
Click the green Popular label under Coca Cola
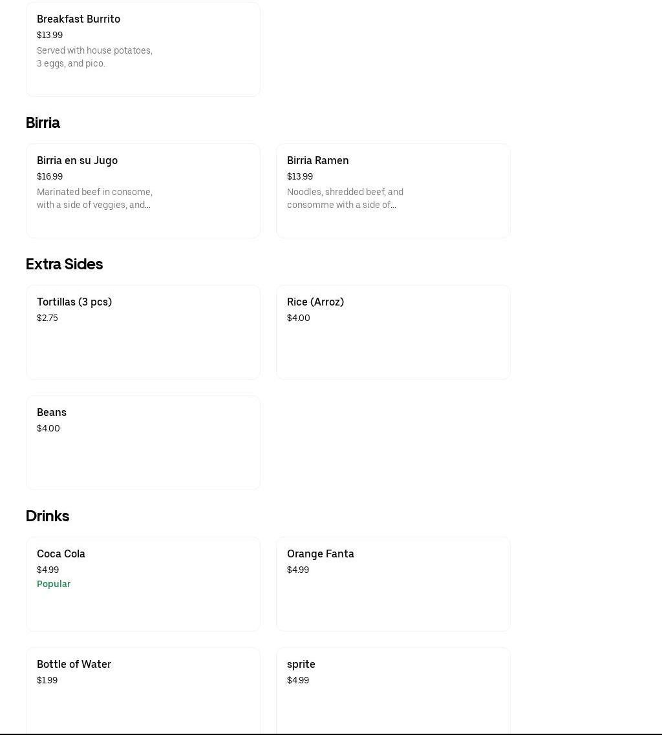click(54, 584)
